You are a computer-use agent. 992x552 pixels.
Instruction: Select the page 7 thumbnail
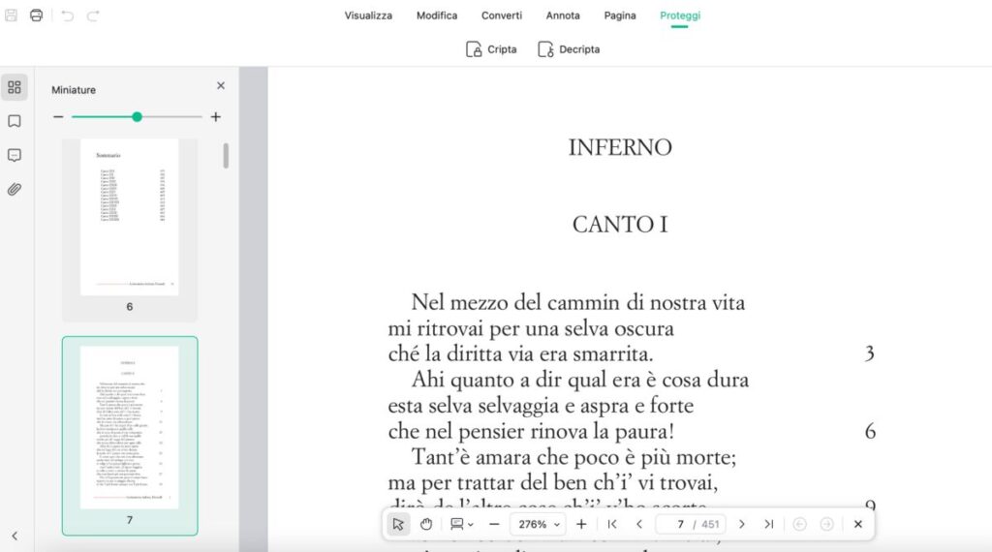pos(130,437)
